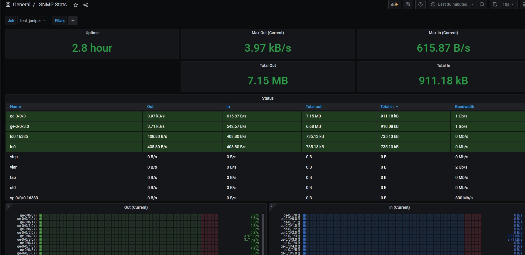Toggle sort on Total in column

pyautogui.click(x=387, y=107)
